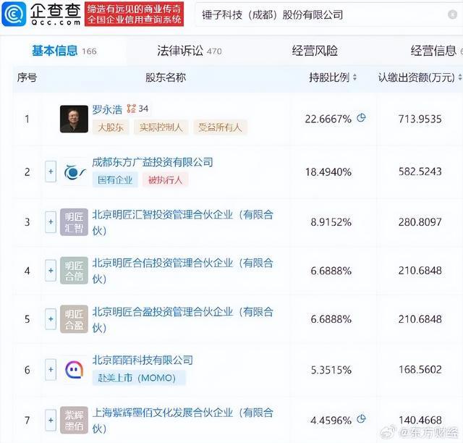This screenshot has height=443, width=463.
Task: Expand the 北京明匠汇智投资管理合伙企业 row
Action: (x=51, y=221)
